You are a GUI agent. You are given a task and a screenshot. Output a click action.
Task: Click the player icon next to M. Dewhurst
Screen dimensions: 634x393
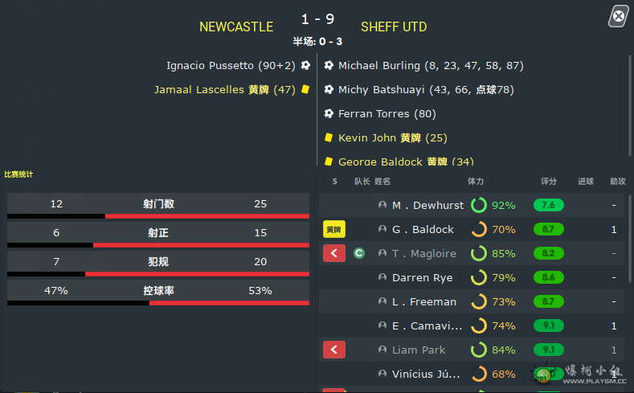tap(382, 205)
